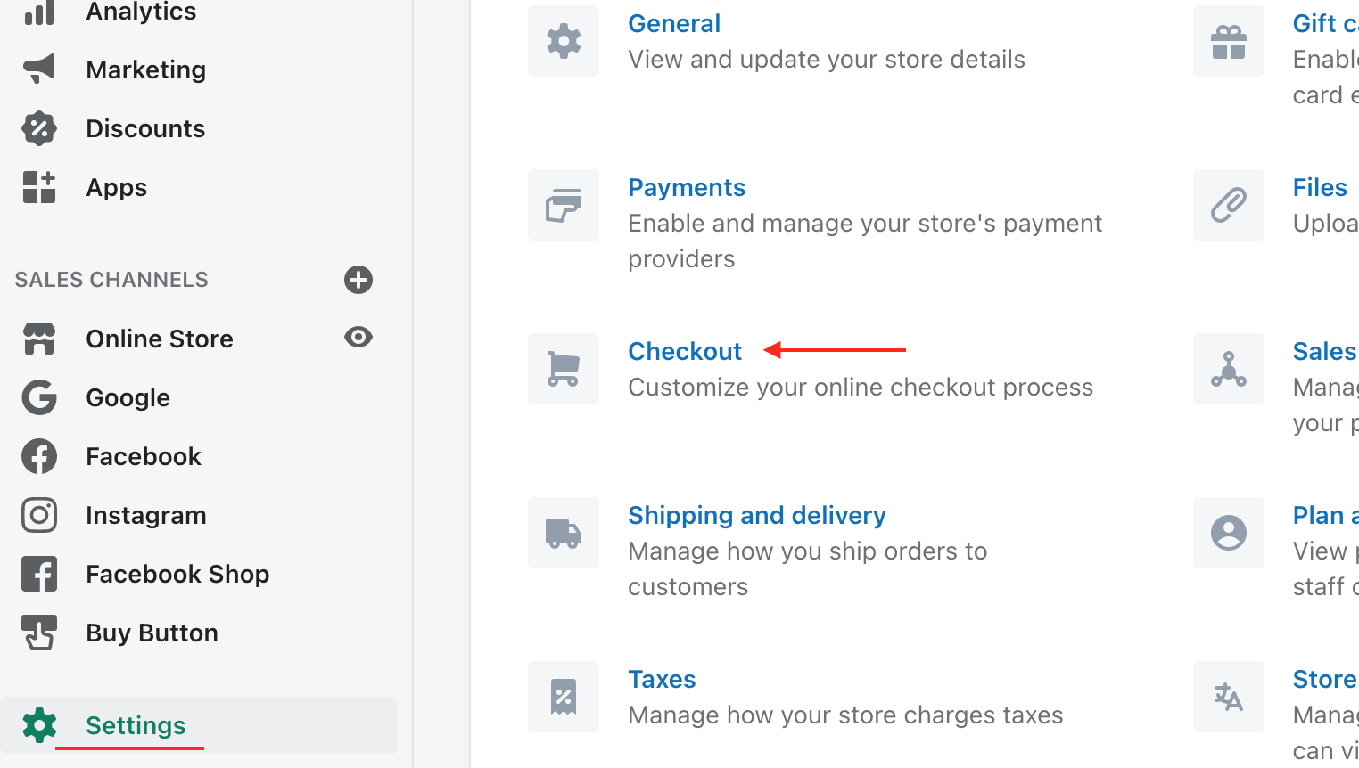Click the Taxes receipt icon

564,697
